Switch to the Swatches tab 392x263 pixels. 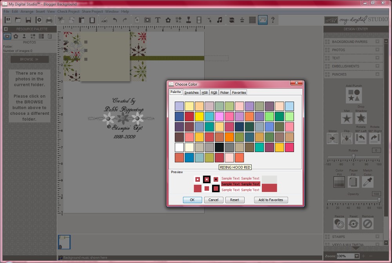tap(191, 93)
